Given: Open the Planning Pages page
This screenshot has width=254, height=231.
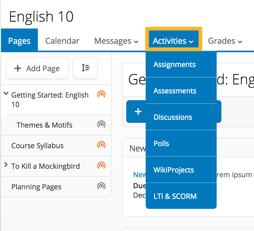Looking at the screenshot, I should tap(36, 187).
